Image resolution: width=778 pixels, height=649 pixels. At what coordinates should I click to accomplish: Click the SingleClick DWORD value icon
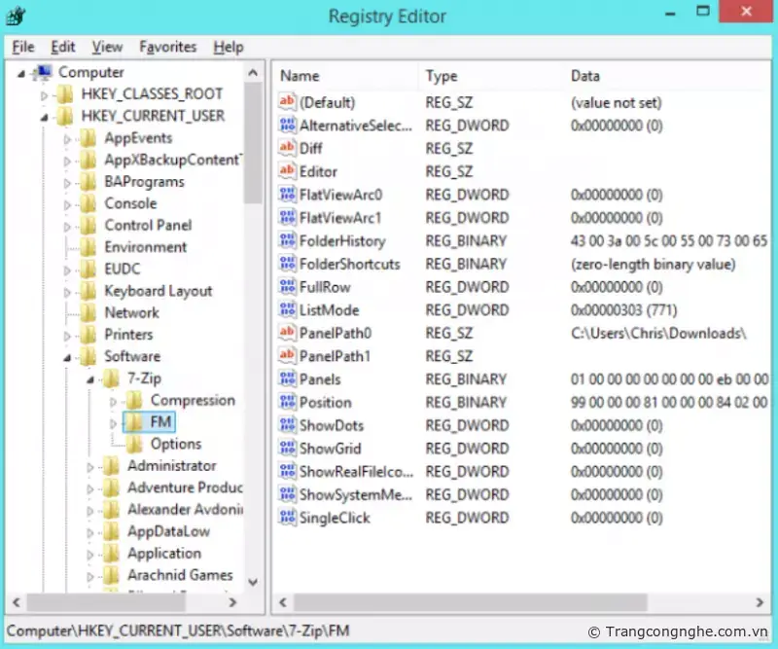(287, 518)
